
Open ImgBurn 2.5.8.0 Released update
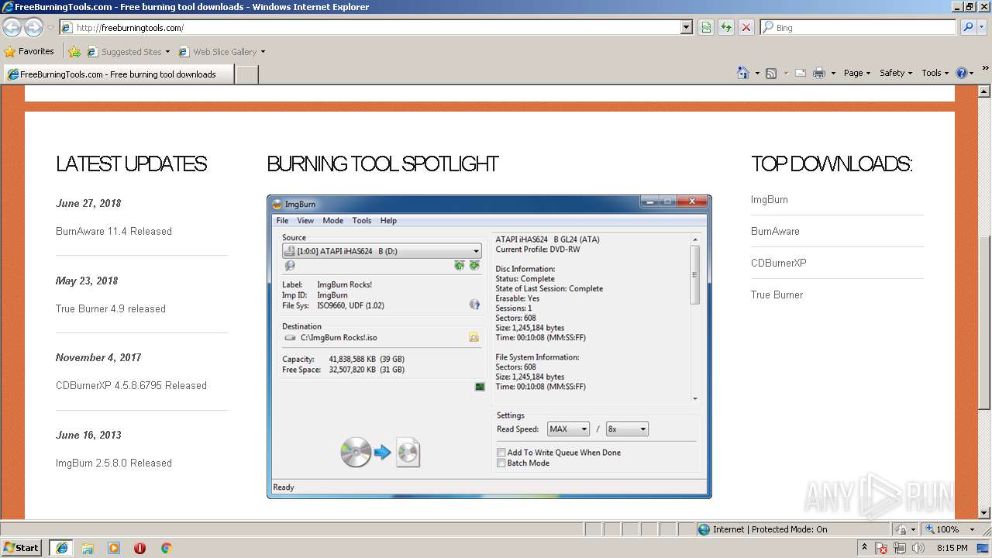click(114, 463)
